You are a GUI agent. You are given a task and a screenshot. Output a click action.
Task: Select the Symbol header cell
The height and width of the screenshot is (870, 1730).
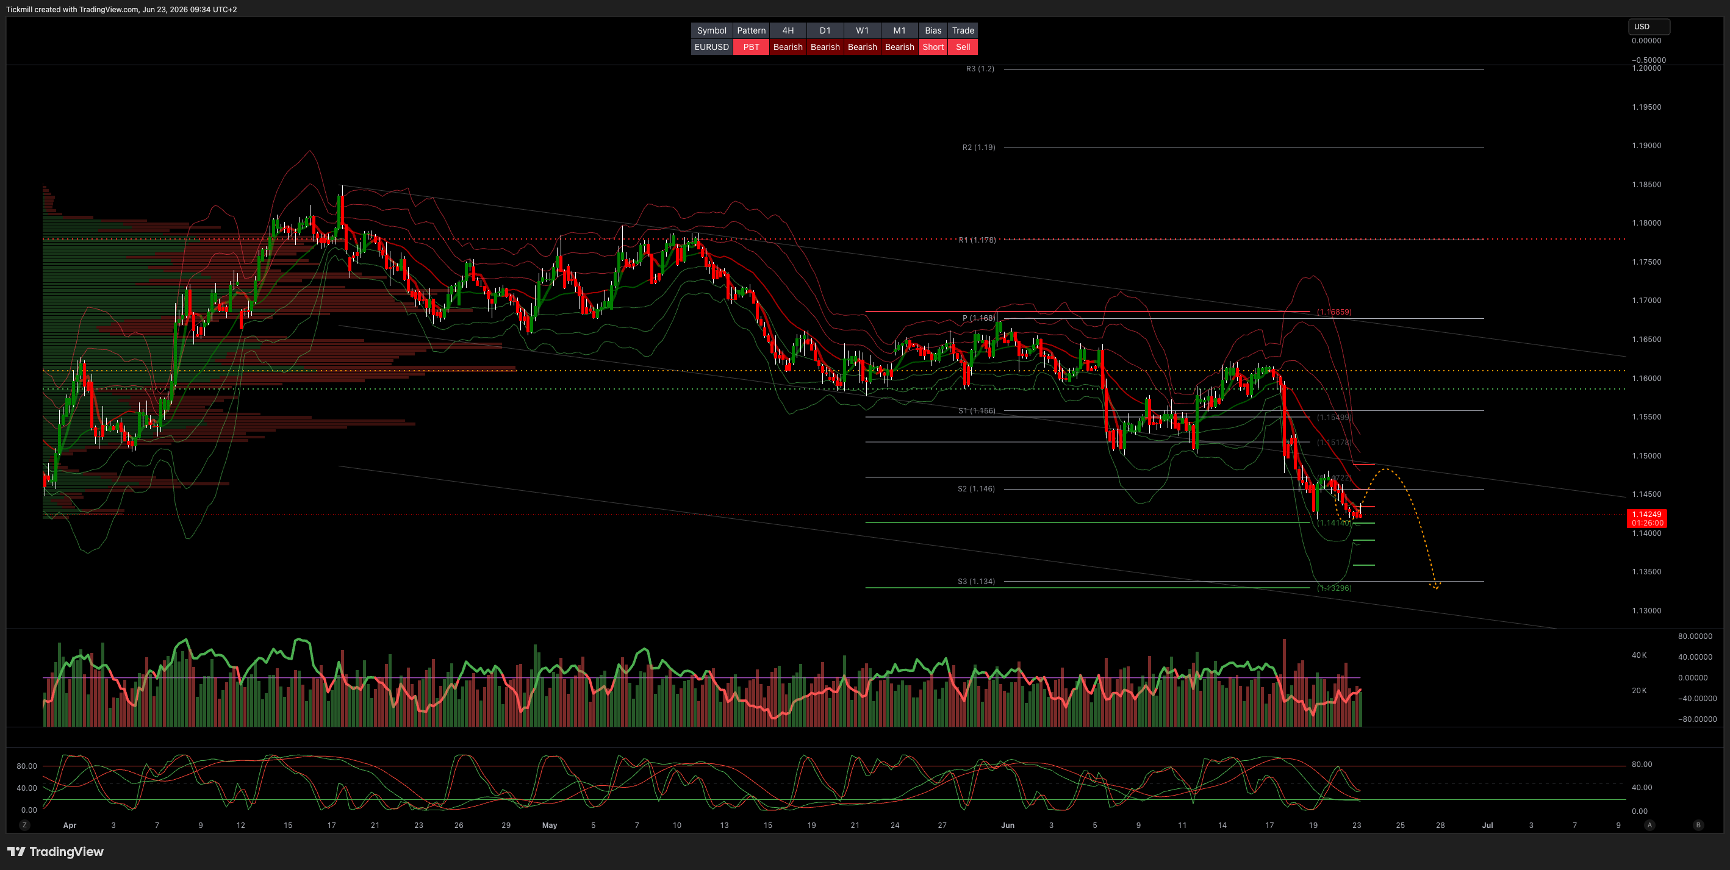[711, 30]
